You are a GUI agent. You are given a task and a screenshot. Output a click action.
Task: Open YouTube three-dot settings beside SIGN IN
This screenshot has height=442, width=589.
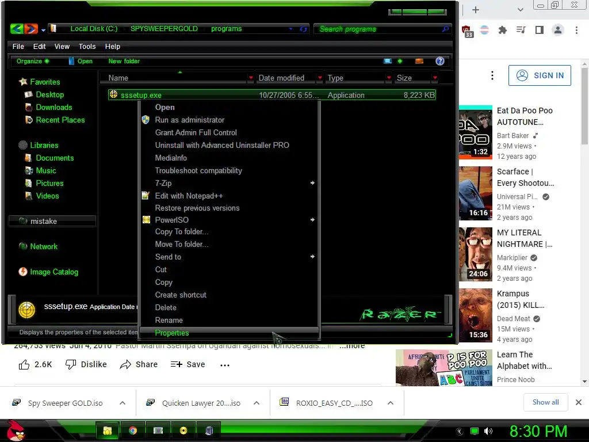(x=492, y=75)
